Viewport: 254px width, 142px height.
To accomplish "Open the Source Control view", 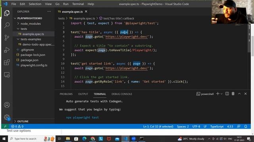I will [7, 37].
